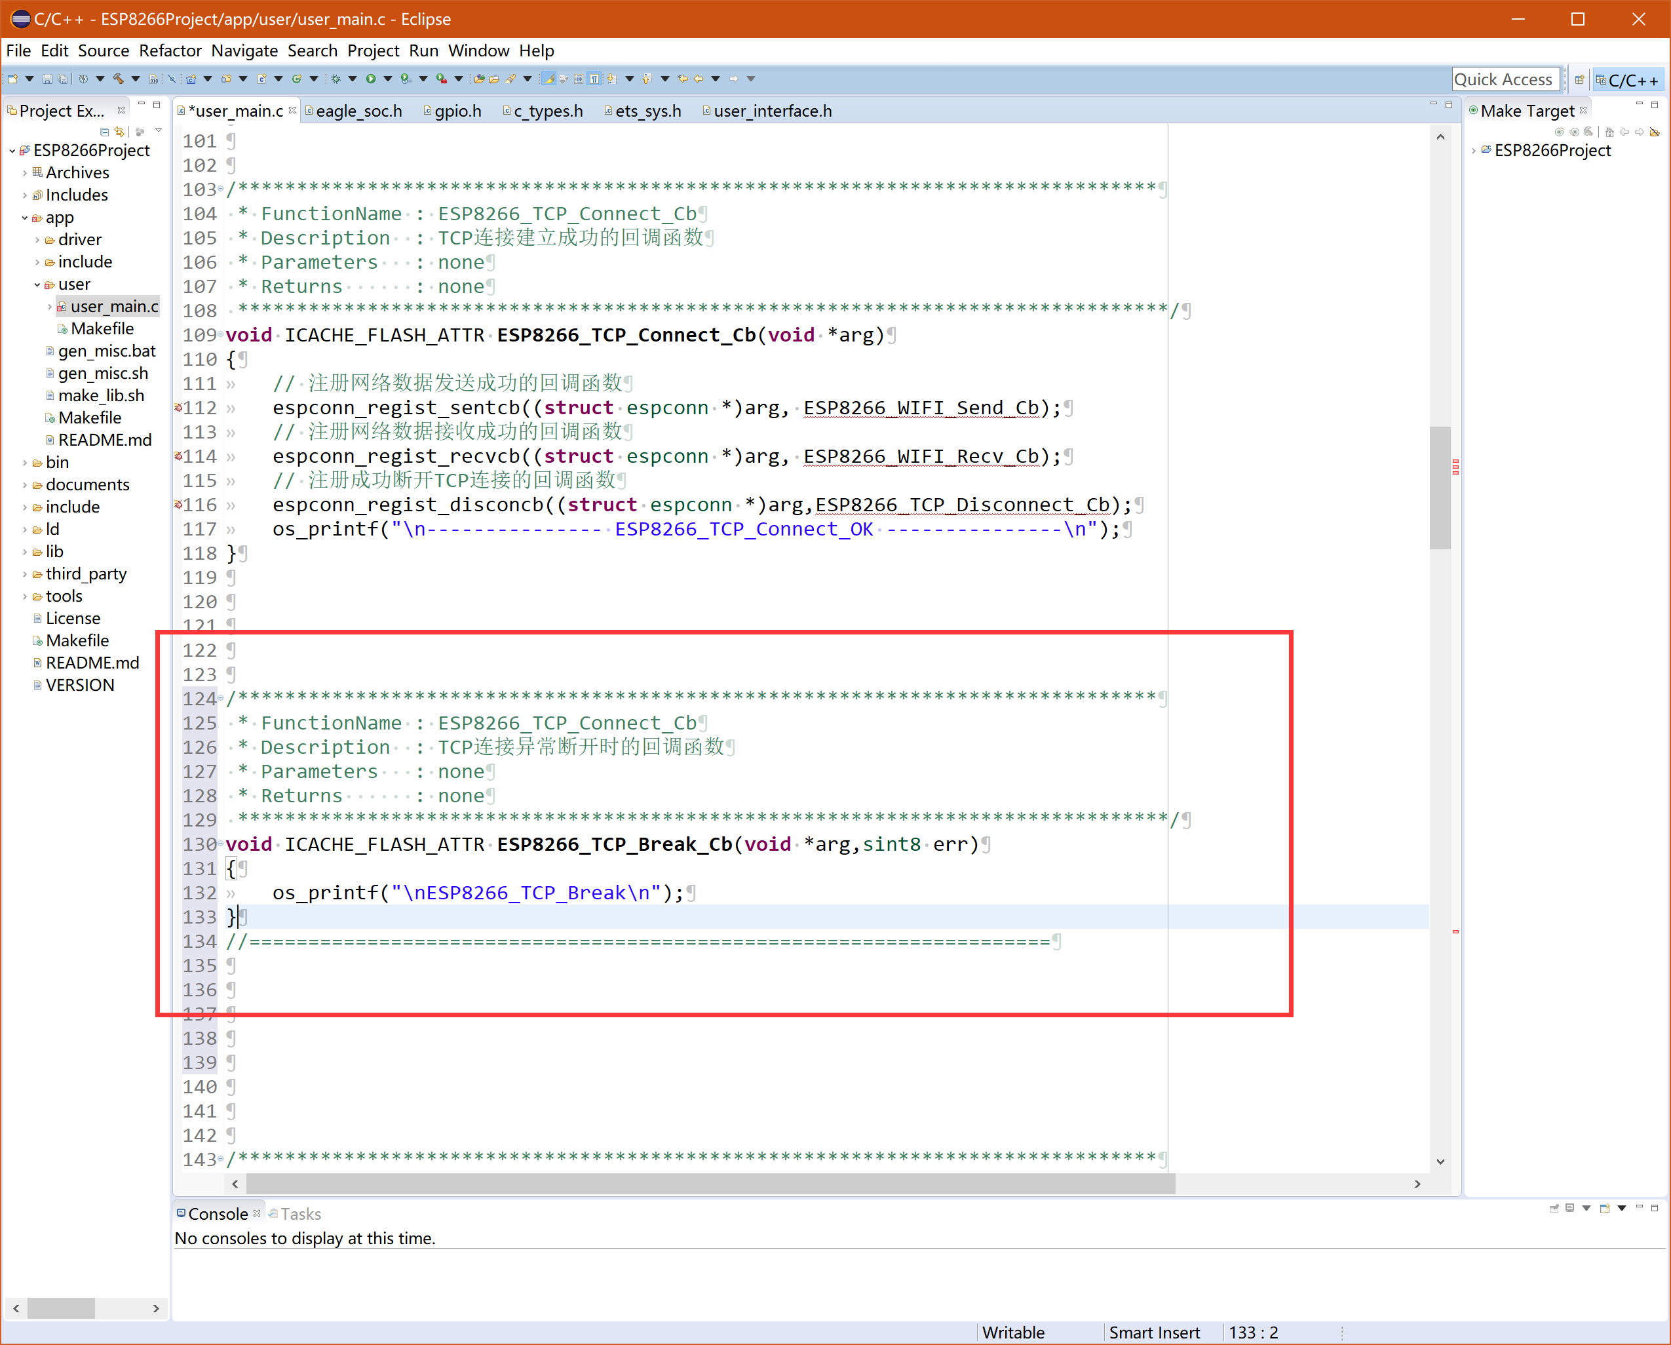Click the green Run button in toolbar

tap(370, 78)
